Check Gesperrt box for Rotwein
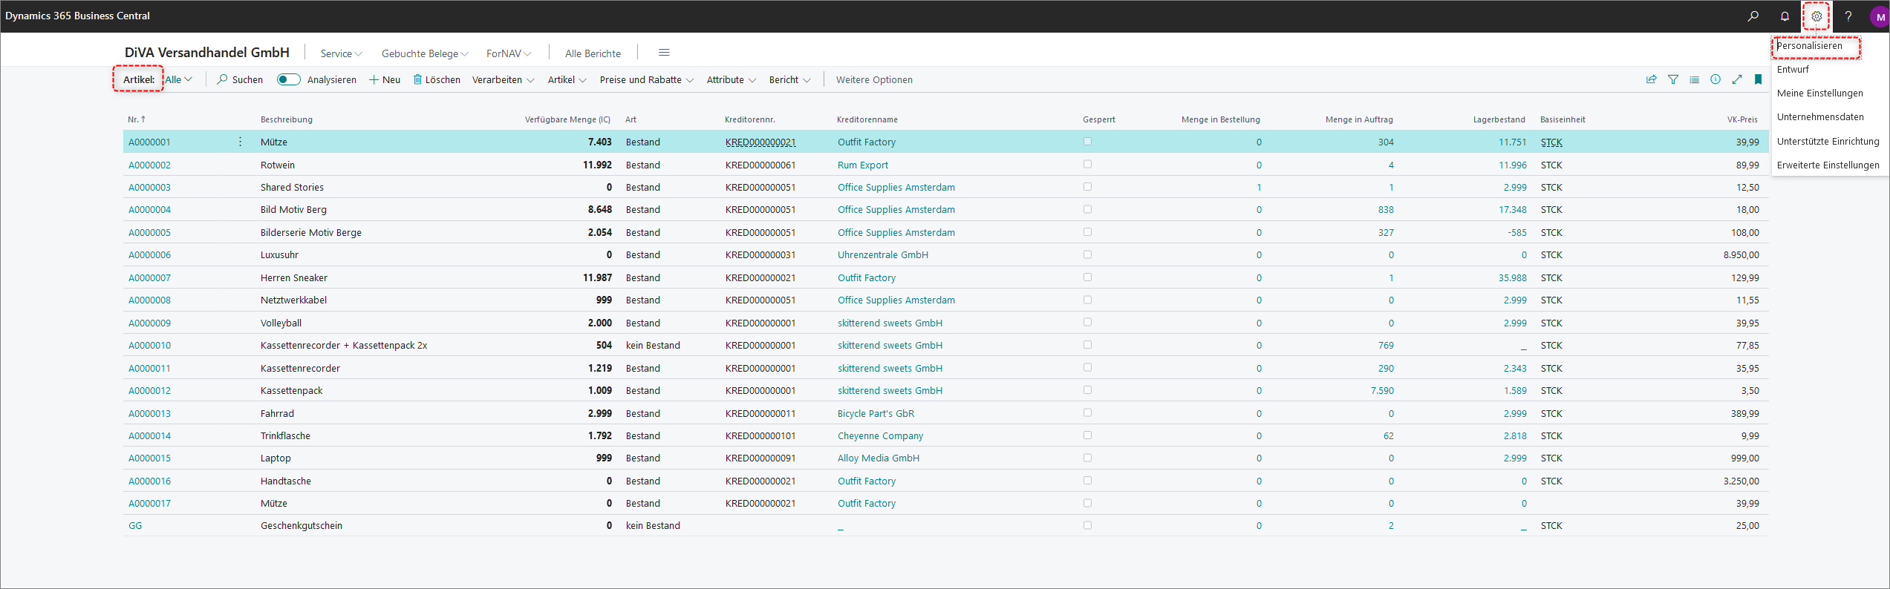This screenshot has height=589, width=1890. (x=1087, y=164)
